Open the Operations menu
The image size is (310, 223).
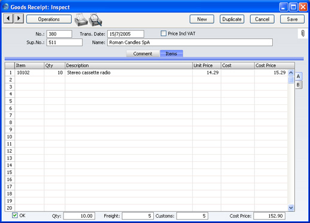coord(49,19)
